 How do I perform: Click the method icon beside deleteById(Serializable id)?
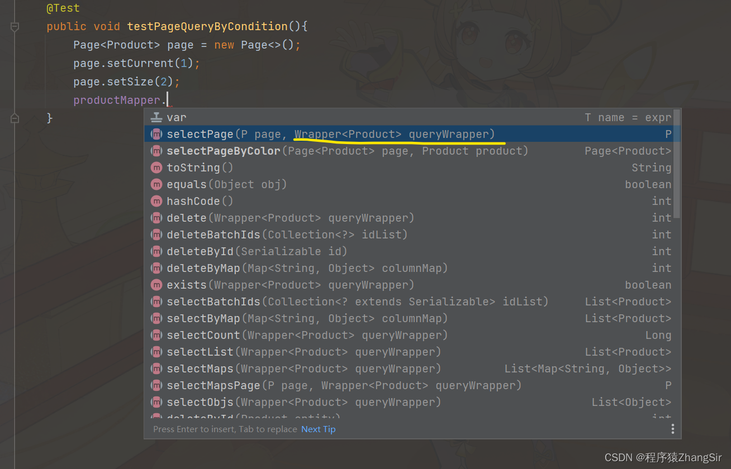[x=156, y=251]
